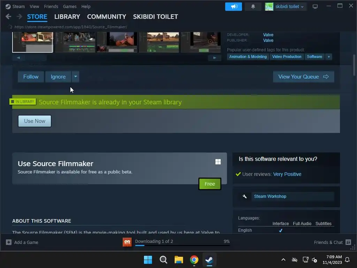Click the Ignore button
The width and height of the screenshot is (357, 268).
(x=58, y=76)
